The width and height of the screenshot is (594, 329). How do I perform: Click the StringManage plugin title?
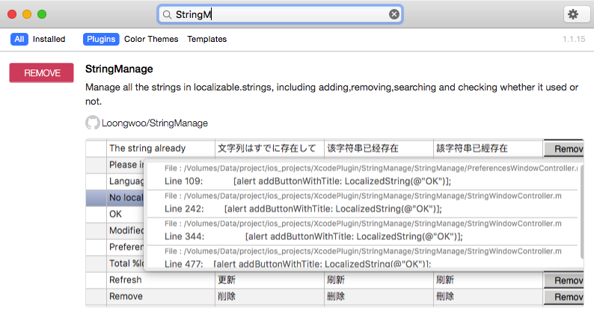point(119,69)
